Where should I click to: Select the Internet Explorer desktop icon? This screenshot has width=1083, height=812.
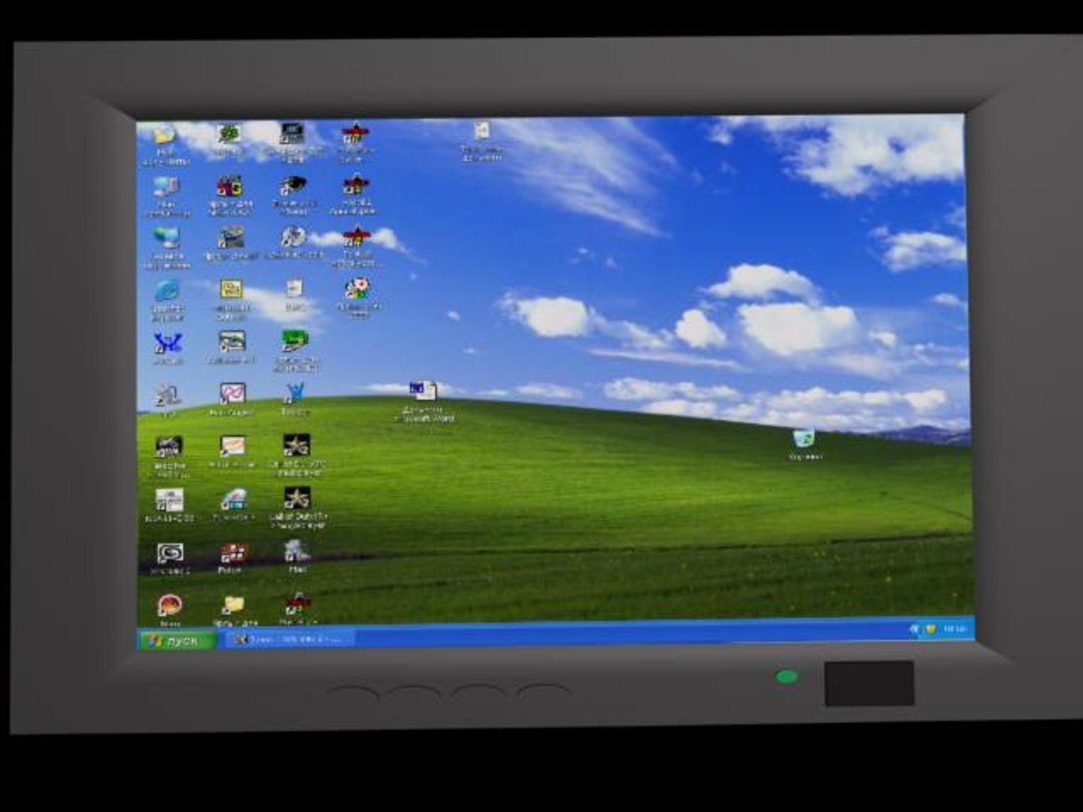[x=166, y=290]
